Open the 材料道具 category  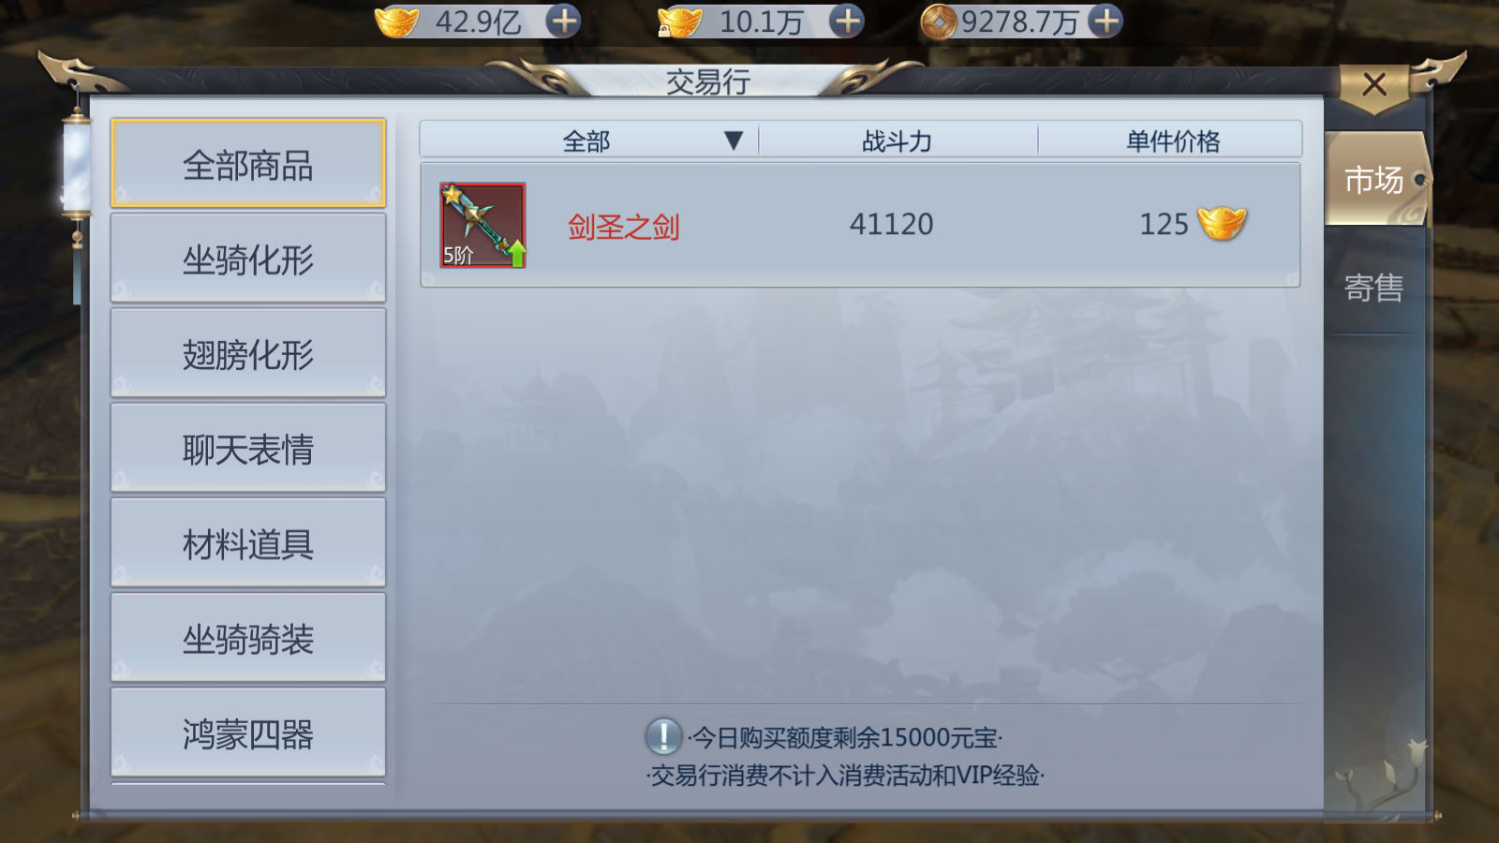click(248, 542)
